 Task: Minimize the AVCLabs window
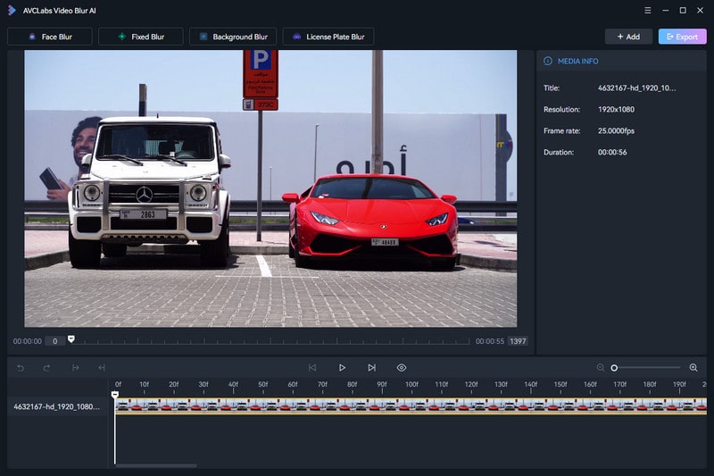(665, 10)
